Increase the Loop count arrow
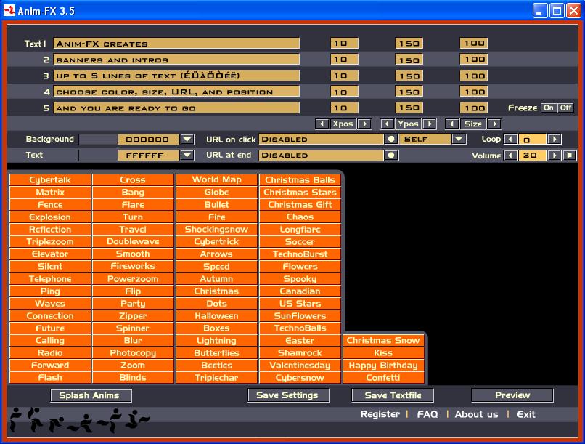Image resolution: width=585 pixels, height=444 pixels. pyautogui.click(x=555, y=140)
